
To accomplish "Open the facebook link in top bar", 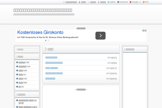I will [123, 2].
